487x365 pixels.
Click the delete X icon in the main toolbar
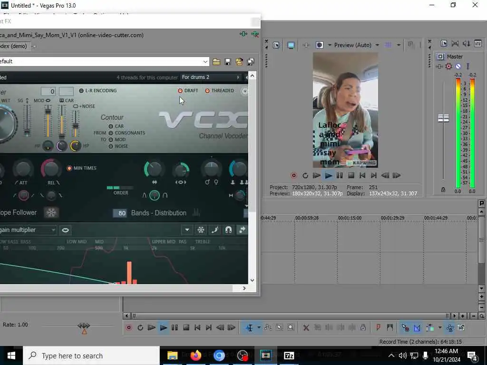tap(306, 328)
